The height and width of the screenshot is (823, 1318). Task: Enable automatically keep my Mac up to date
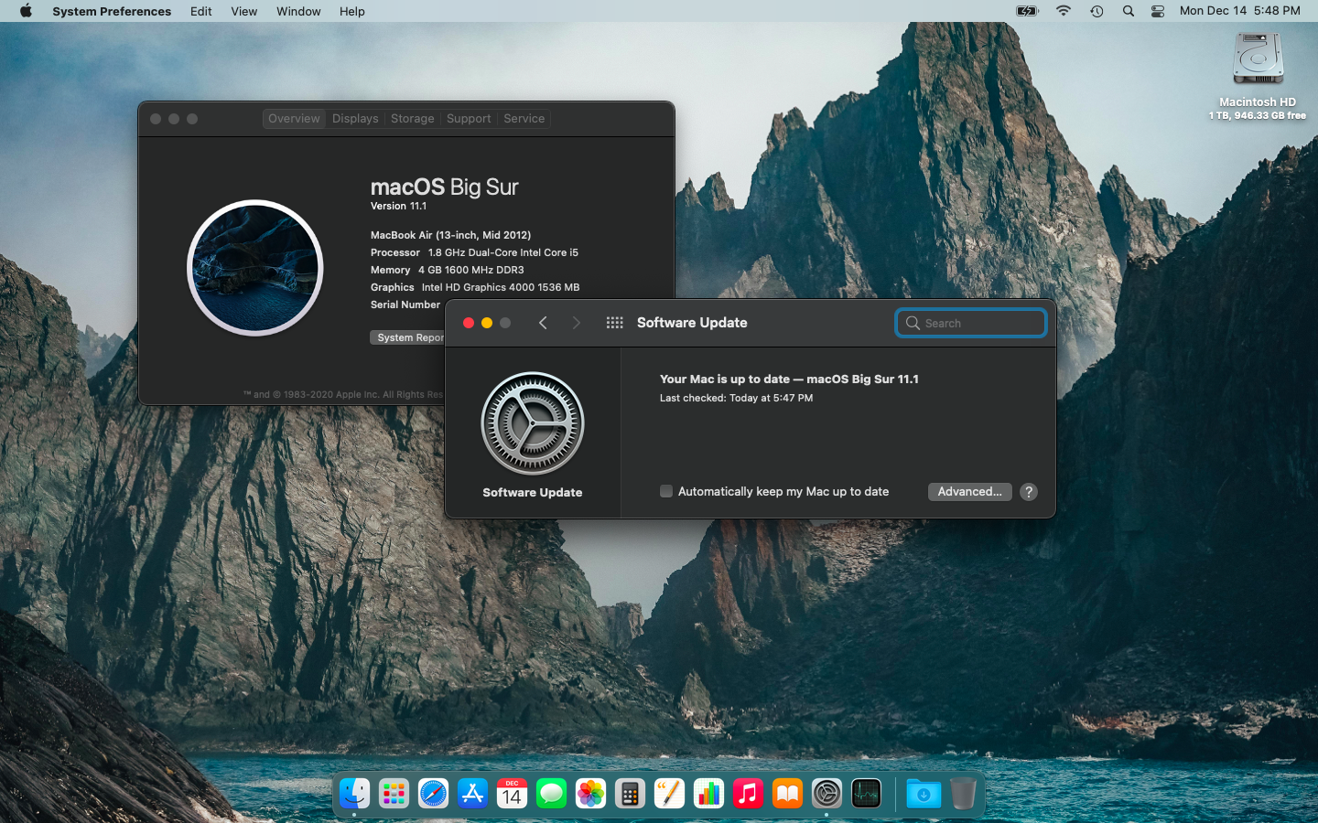(666, 492)
